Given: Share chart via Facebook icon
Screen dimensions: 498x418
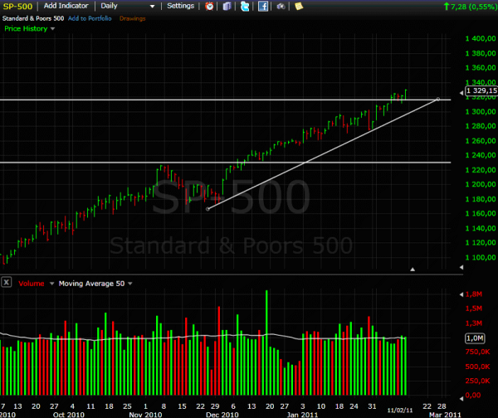Looking at the screenshot, I should click(263, 6).
